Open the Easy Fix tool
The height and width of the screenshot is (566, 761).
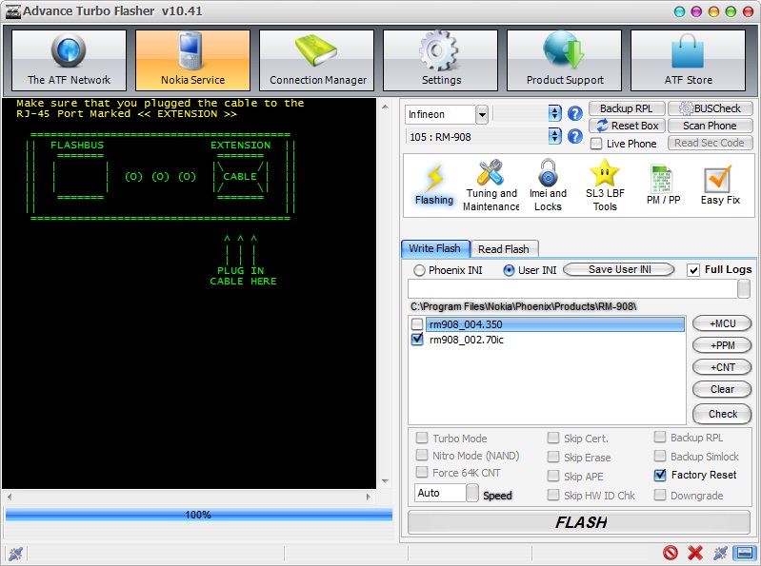[x=720, y=185]
